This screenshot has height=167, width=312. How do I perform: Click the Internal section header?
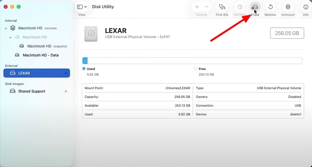(x=11, y=21)
